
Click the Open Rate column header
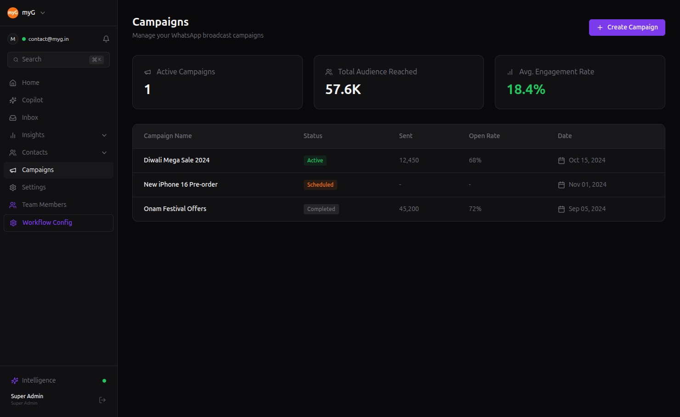484,136
